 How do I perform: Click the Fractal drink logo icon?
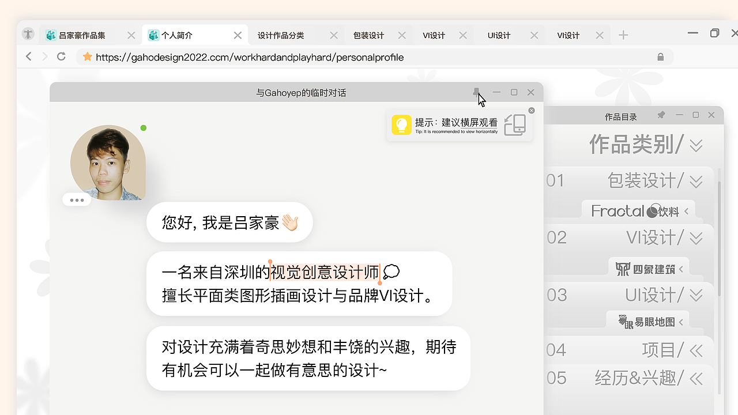click(653, 211)
